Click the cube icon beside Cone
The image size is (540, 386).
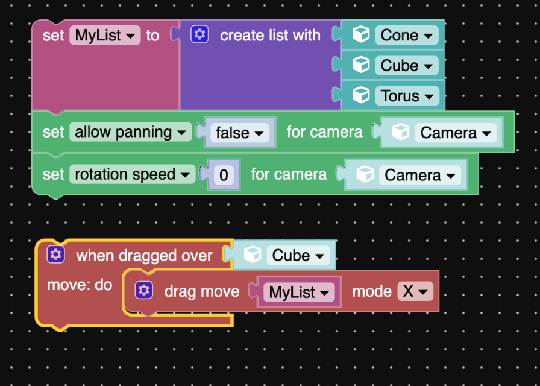(361, 35)
